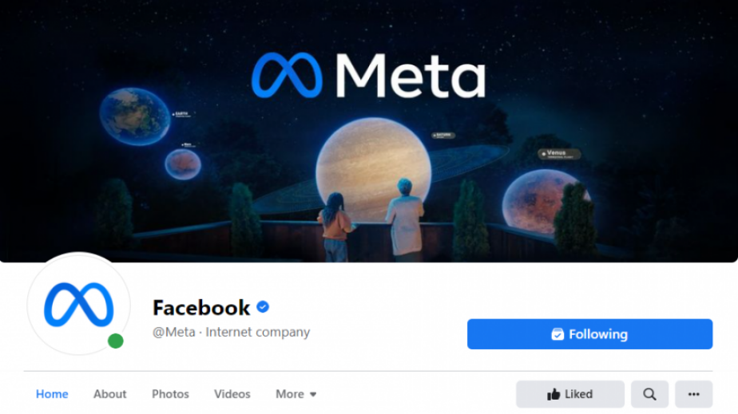The image size is (738, 414).
Task: Switch to the Home tab
Action: 52,394
